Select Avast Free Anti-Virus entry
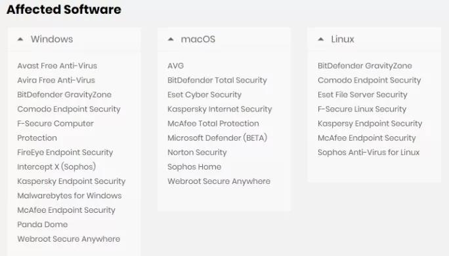This screenshot has width=449, height=256. pos(57,65)
